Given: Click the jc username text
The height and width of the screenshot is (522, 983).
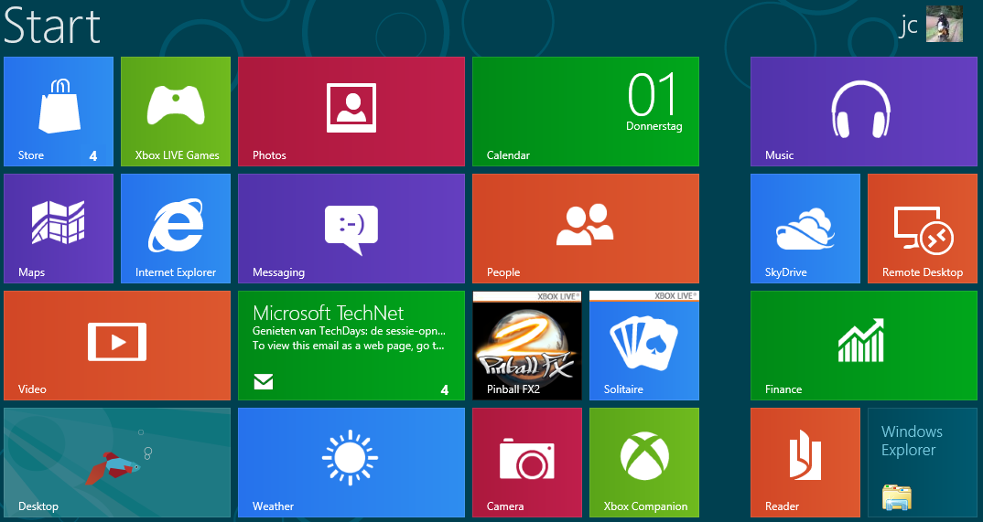Looking at the screenshot, I should pos(908,26).
